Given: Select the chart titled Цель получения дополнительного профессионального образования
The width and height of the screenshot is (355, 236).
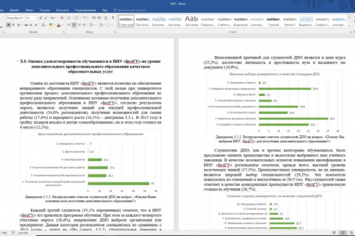Looking at the screenshot, I should 91,162.
